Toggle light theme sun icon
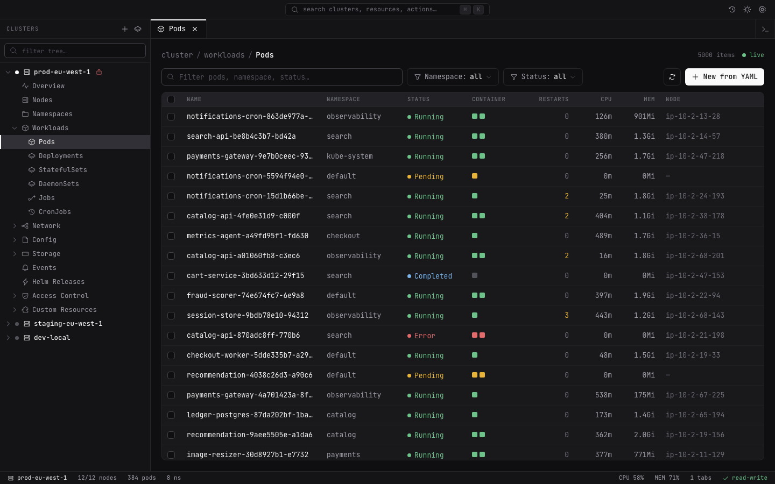Screen dimensions: 775x484 pyautogui.click(x=747, y=9)
